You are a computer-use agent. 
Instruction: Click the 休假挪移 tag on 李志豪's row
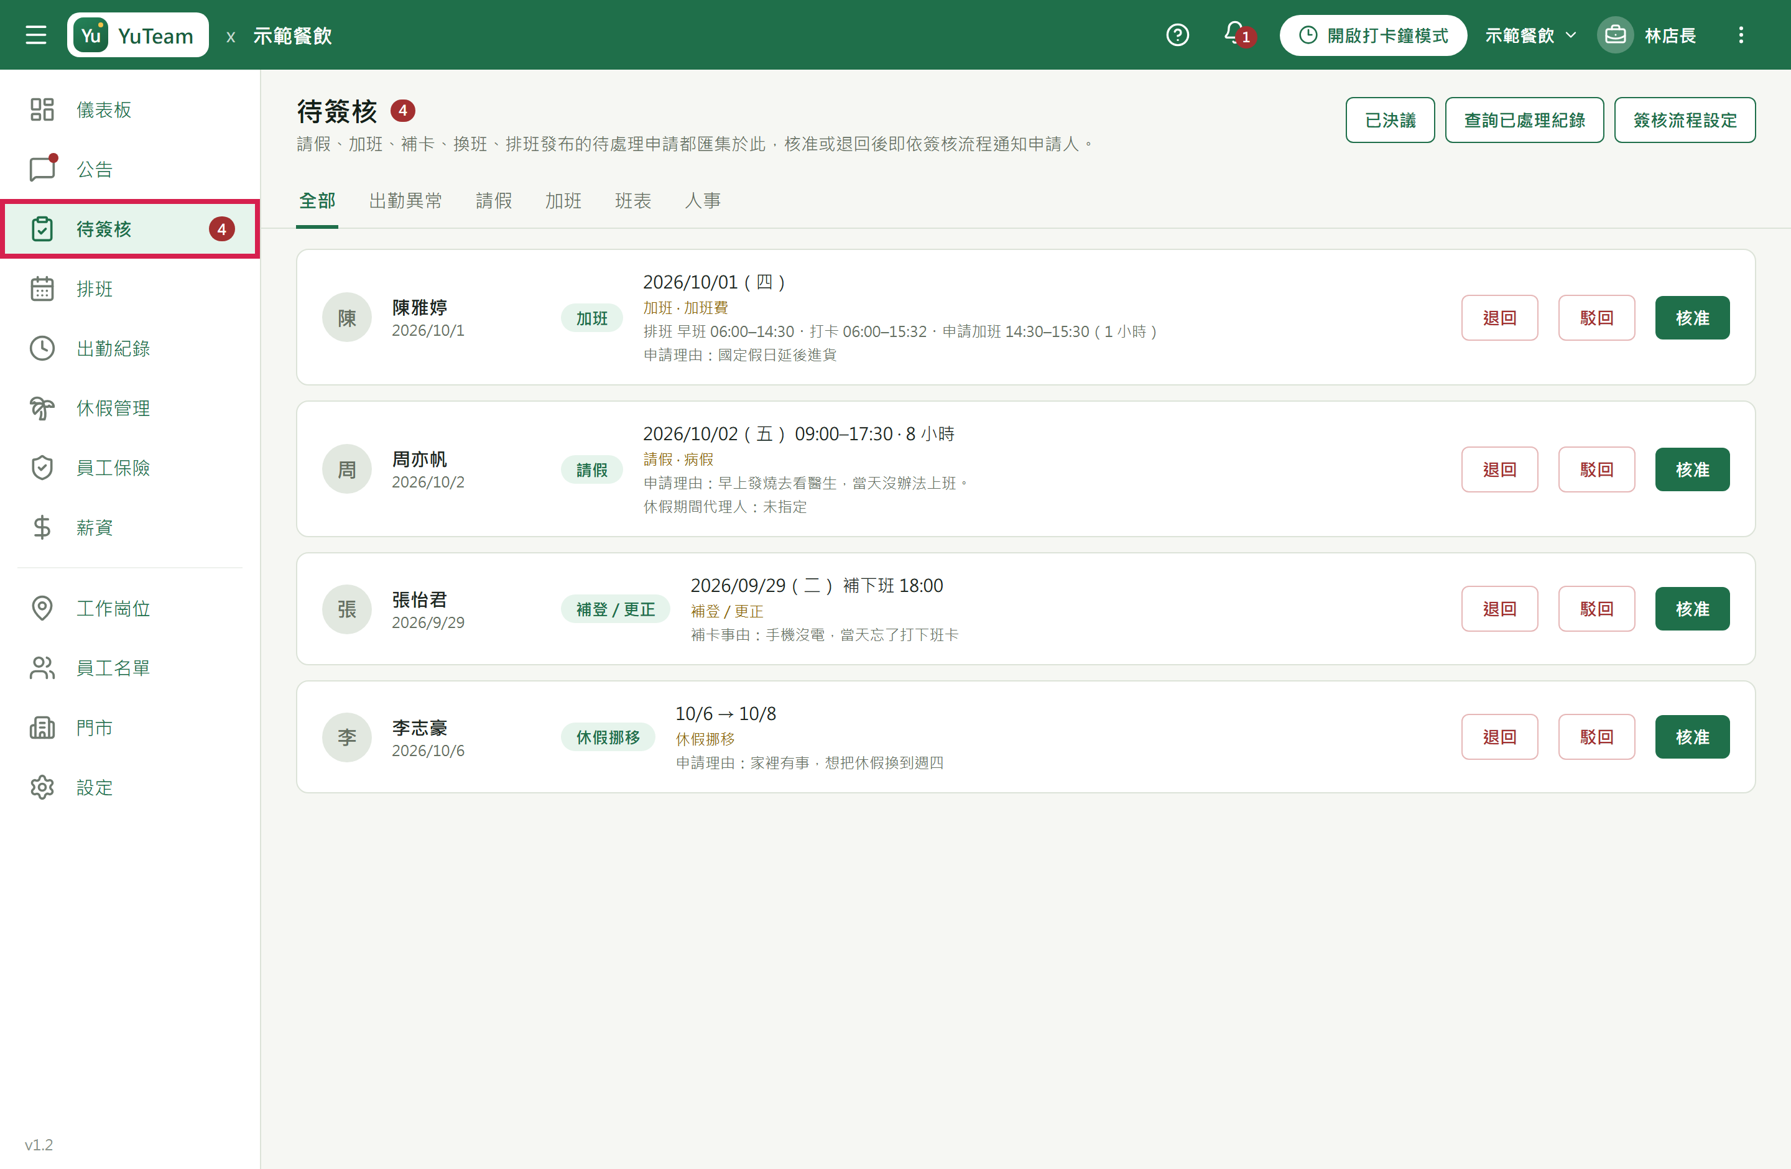(x=608, y=737)
